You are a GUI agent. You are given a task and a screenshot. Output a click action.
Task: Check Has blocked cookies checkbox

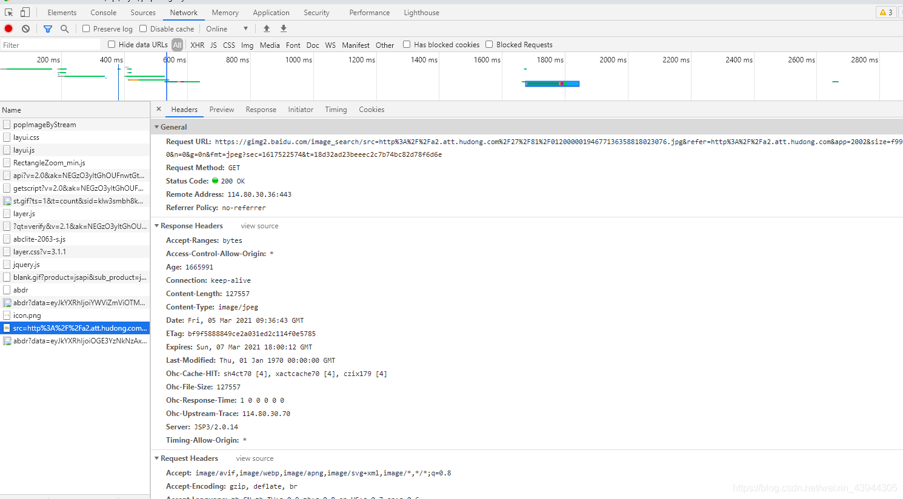click(x=407, y=44)
